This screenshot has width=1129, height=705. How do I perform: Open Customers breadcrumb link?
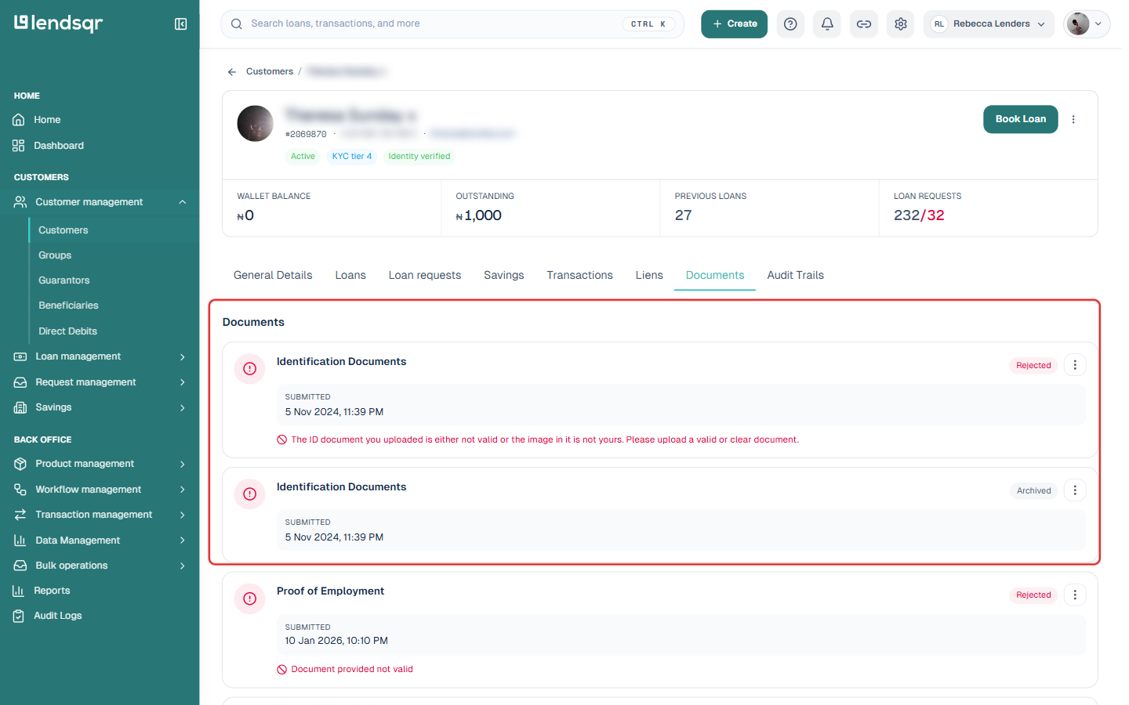coord(270,71)
